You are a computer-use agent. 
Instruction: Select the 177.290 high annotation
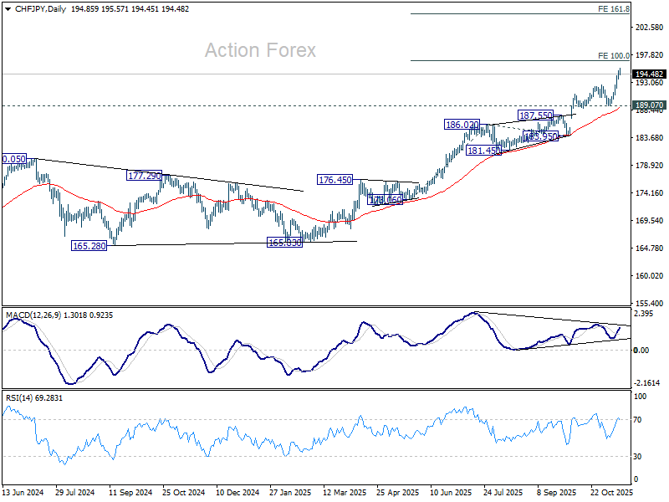coord(144,176)
